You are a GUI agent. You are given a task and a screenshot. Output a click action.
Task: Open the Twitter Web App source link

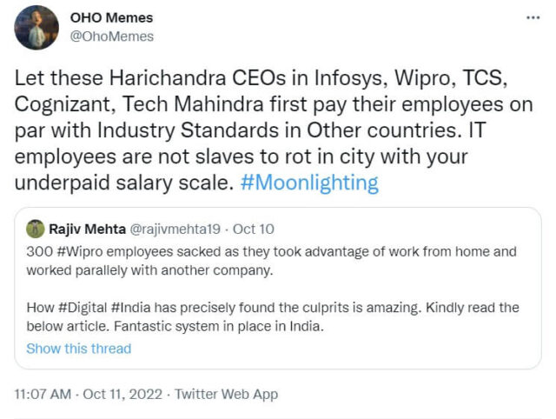coord(226,394)
